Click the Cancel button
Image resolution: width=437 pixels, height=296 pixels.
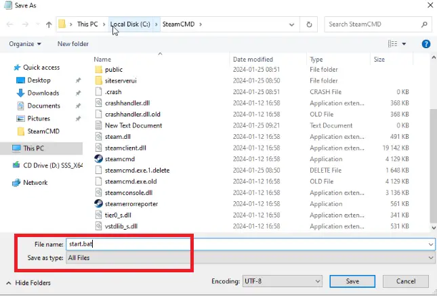(x=406, y=281)
